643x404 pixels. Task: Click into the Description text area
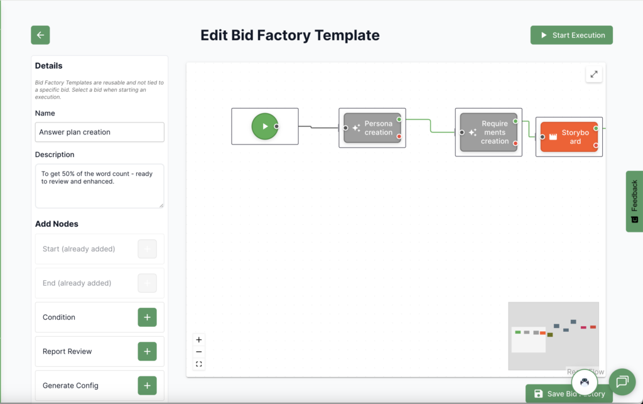[100, 186]
